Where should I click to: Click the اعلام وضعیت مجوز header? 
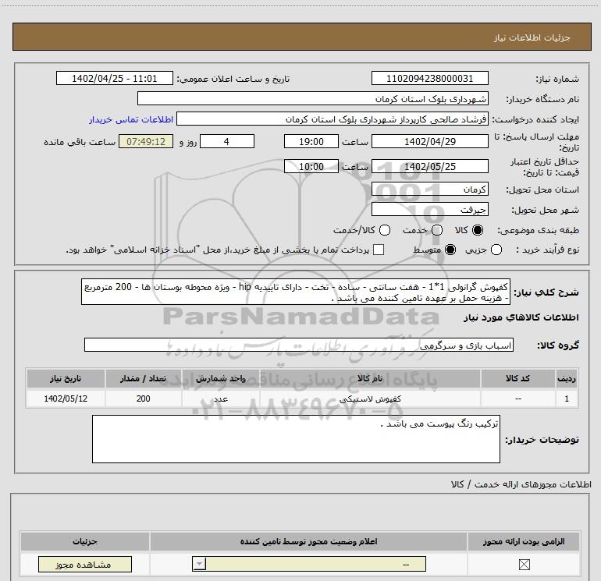point(308,541)
